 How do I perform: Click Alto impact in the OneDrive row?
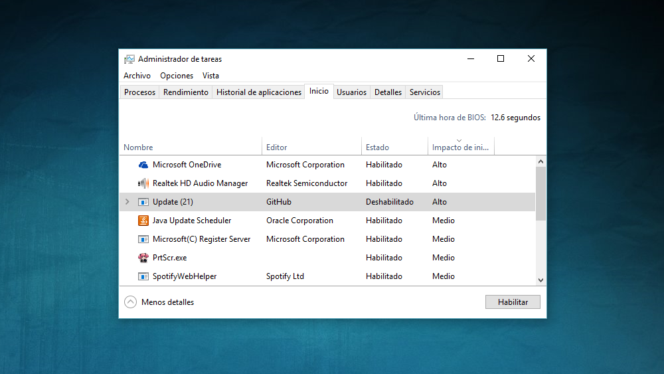(440, 165)
